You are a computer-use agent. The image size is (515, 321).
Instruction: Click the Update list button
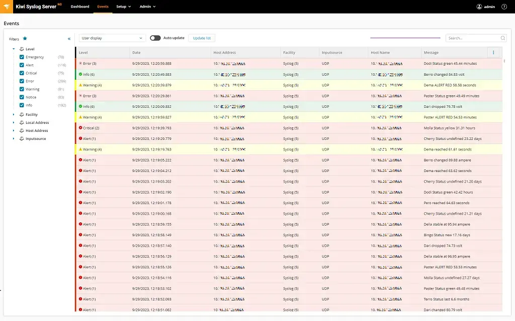click(x=202, y=38)
